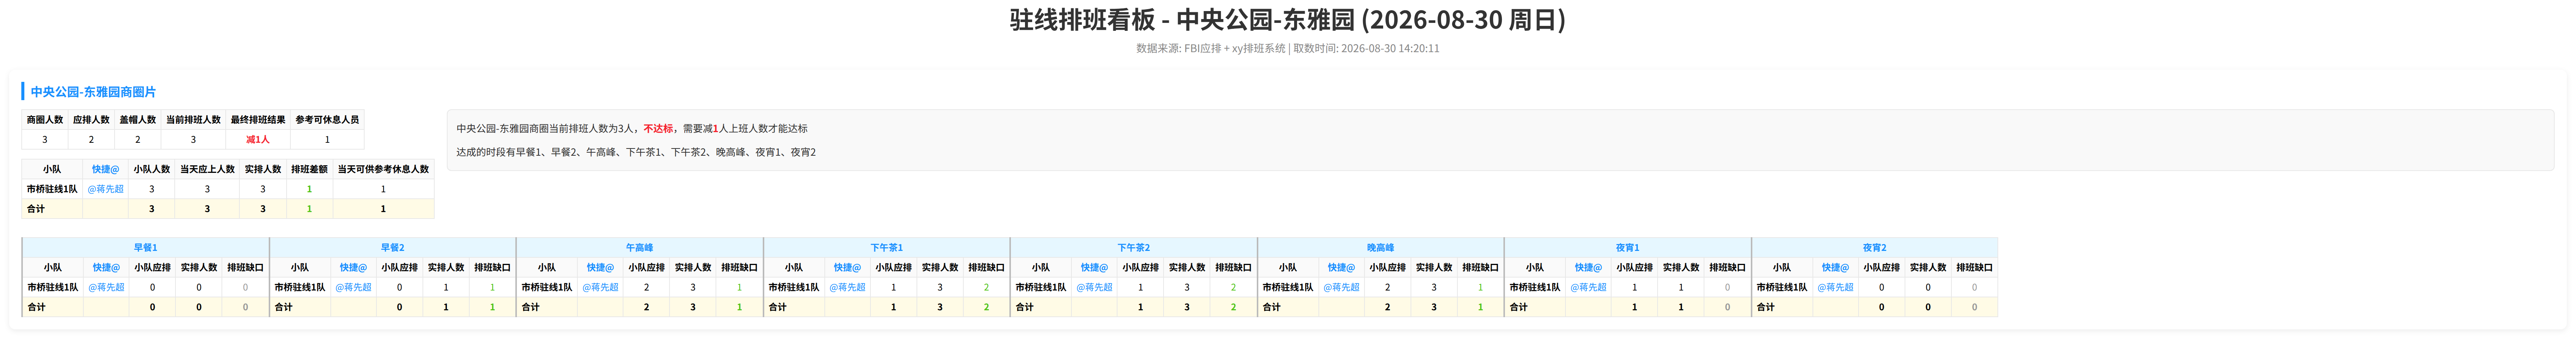
Task: Click the 小队 header in team summary table
Action: pos(52,170)
